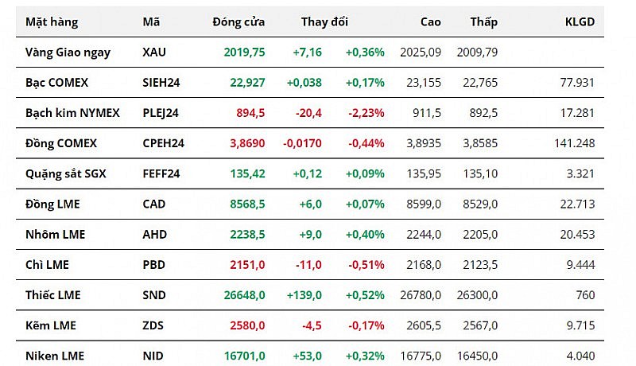The image size is (636, 366).
Task: Open the Bạc COMEX commodity row
Action: pyautogui.click(x=57, y=83)
